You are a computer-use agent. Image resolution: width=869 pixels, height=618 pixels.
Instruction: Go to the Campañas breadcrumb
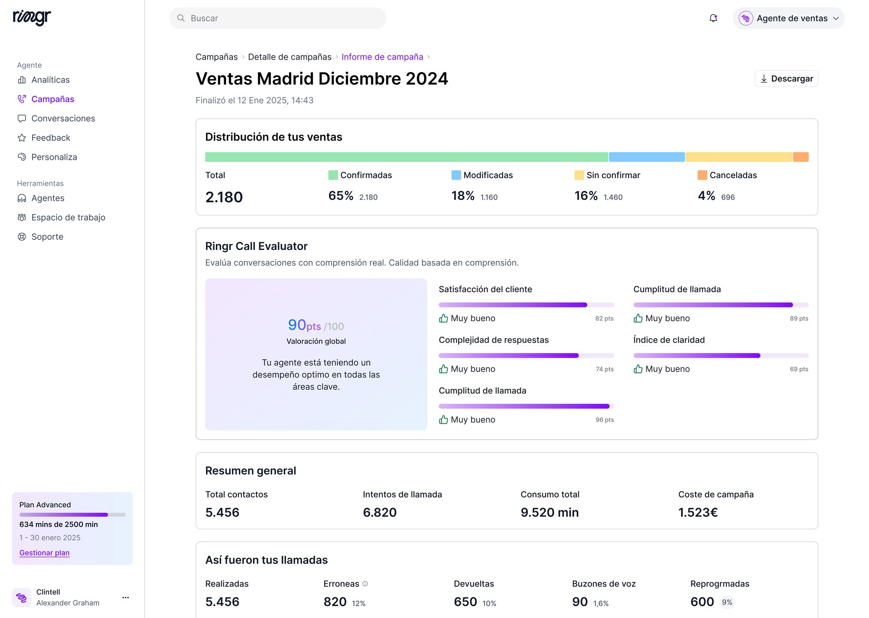point(216,57)
